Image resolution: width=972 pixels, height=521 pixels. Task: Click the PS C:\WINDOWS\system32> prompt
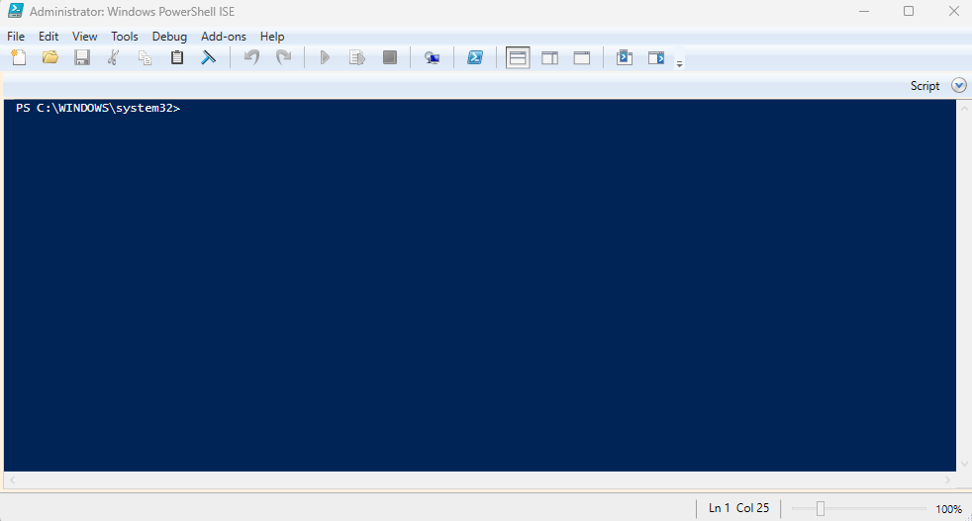(98, 108)
